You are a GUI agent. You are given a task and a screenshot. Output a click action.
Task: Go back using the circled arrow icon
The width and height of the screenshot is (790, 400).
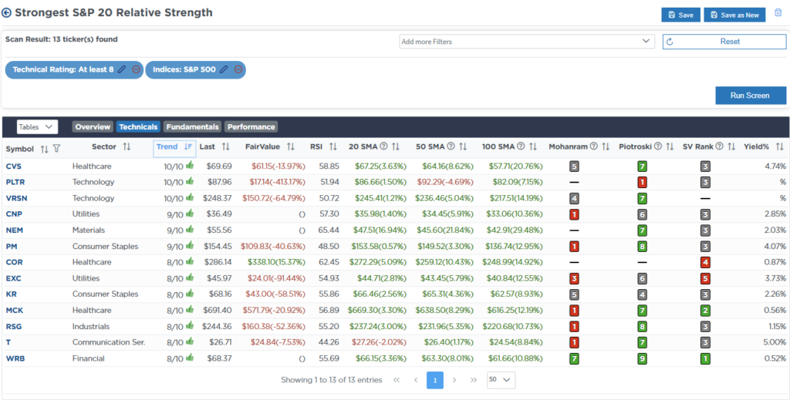(x=7, y=12)
